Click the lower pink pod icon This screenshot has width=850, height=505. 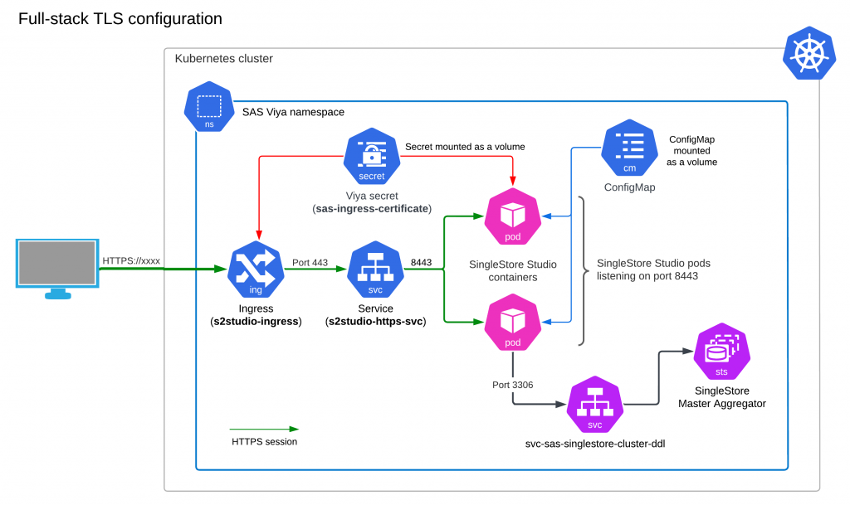pos(513,322)
